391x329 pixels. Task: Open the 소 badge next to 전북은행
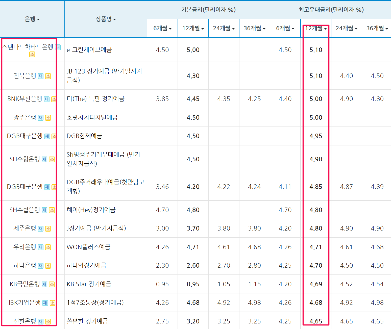tap(48, 76)
